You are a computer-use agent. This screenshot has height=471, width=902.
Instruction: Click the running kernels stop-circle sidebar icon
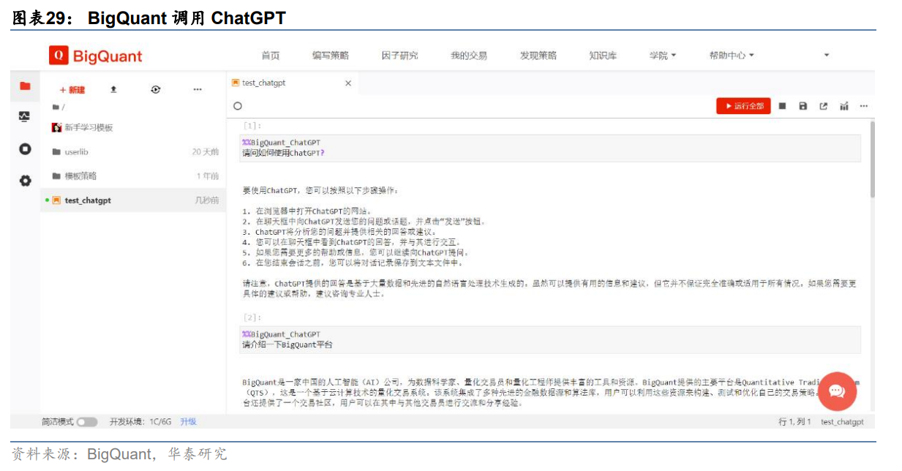[25, 148]
